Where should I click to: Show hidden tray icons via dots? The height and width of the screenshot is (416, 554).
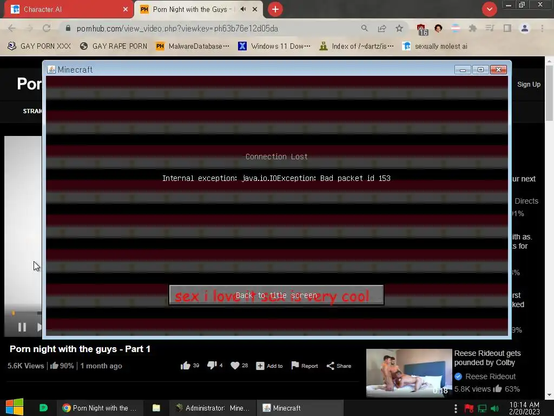(456, 408)
